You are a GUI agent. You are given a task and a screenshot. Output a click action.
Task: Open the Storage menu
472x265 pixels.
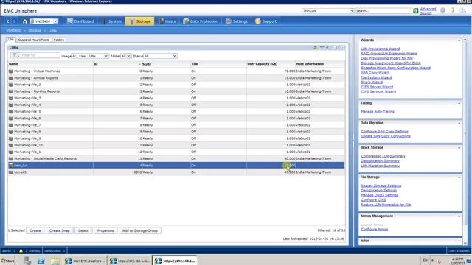140,21
